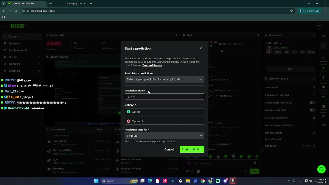This screenshot has width=329, height=185.
Task: Open the emoji picker in chat input
Action: [255, 163]
